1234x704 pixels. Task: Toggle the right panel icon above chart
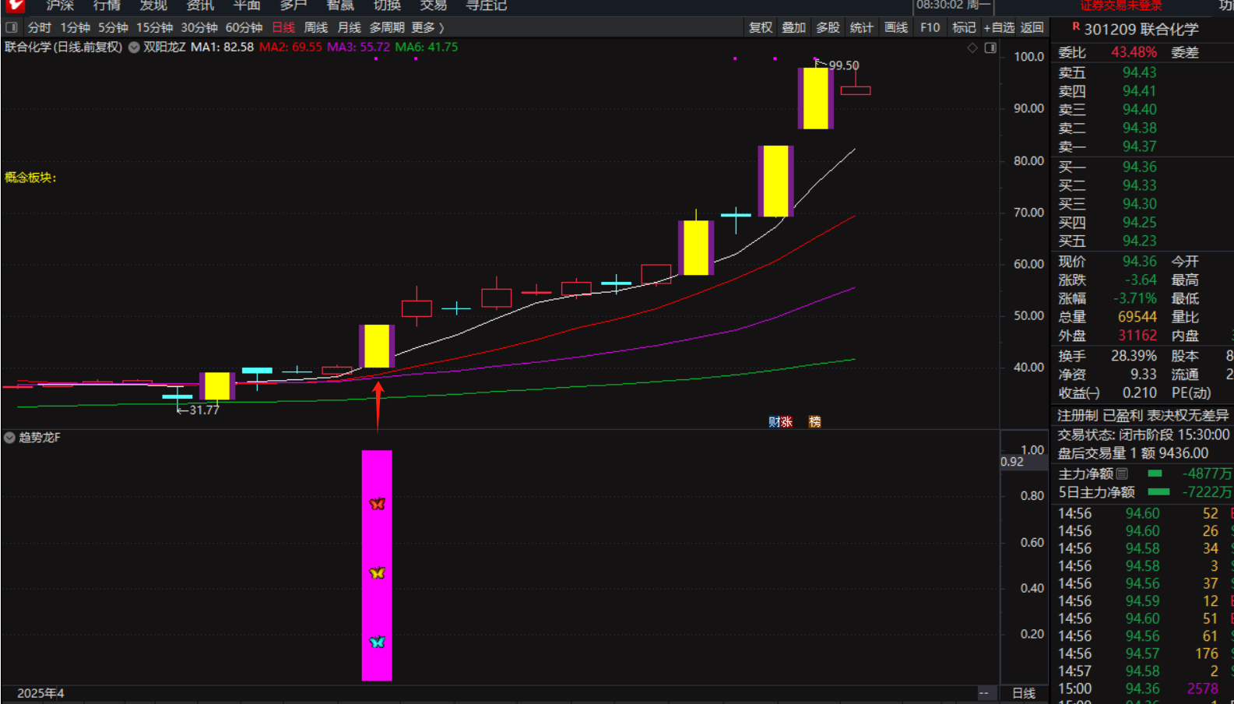[990, 48]
